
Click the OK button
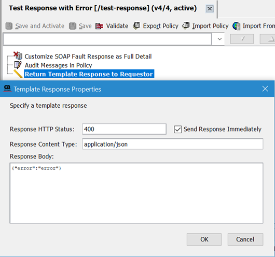(x=204, y=239)
